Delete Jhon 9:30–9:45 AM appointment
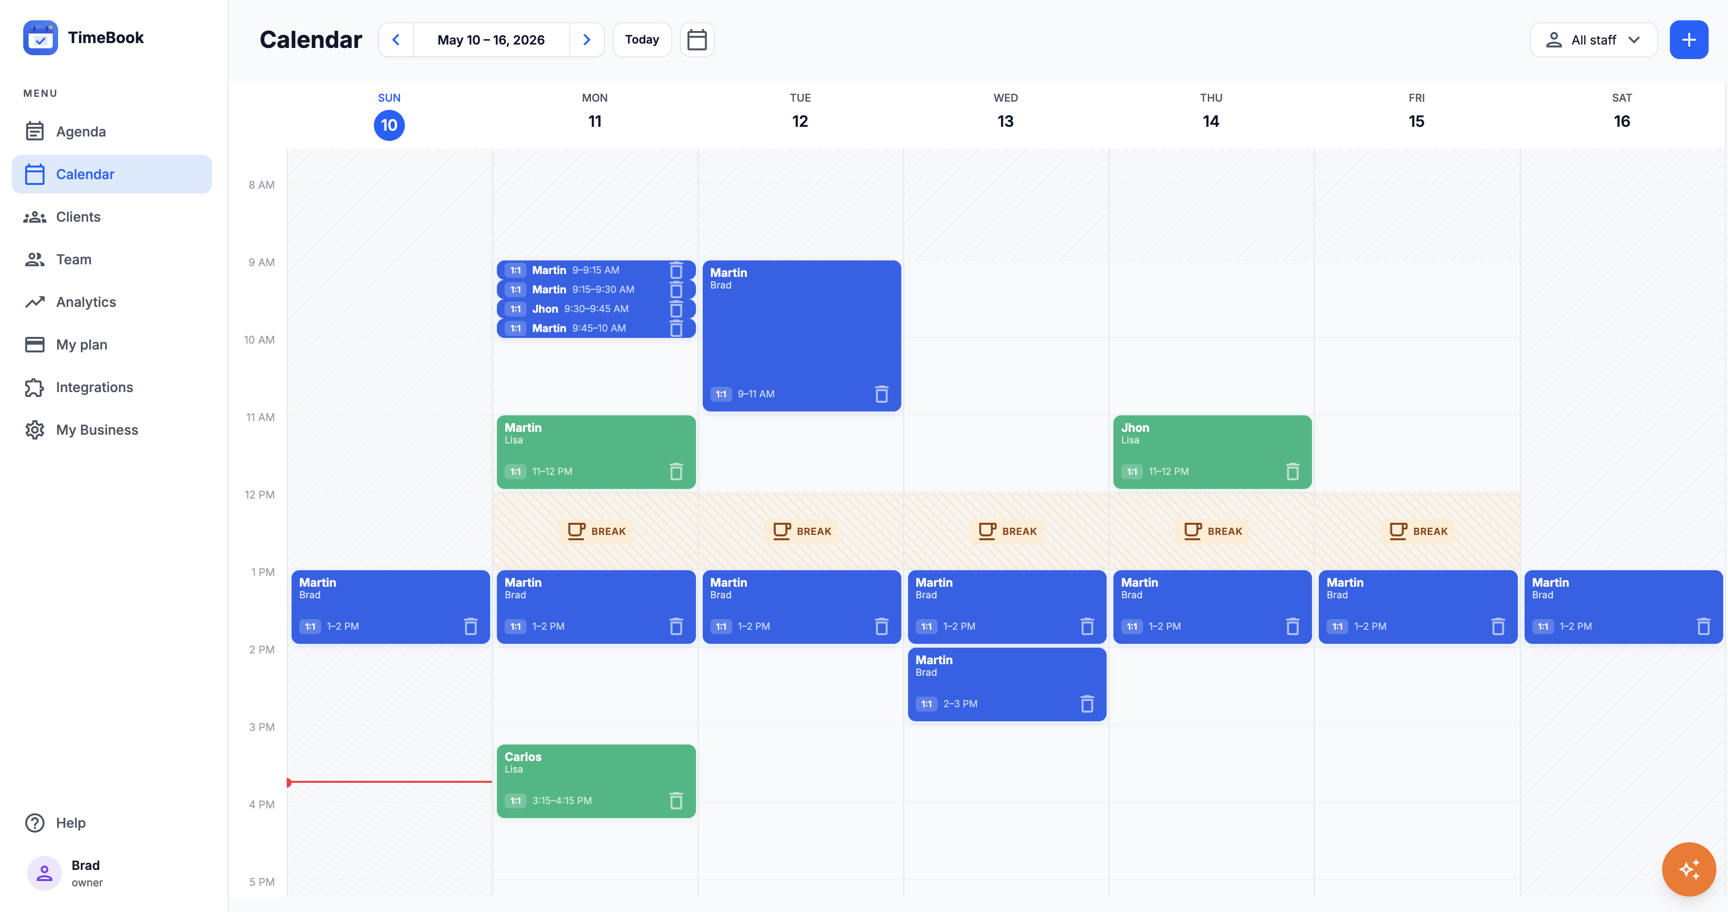The image size is (1728, 912). 676,309
